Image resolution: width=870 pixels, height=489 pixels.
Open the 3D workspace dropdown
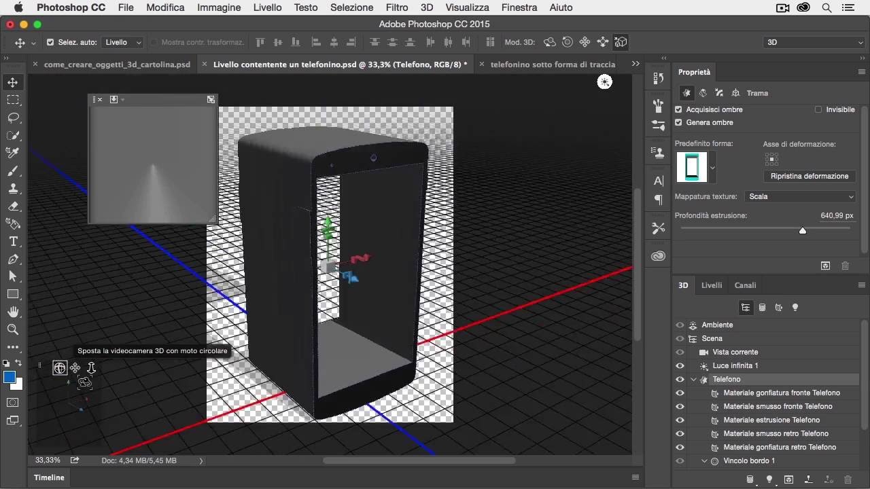(x=814, y=42)
